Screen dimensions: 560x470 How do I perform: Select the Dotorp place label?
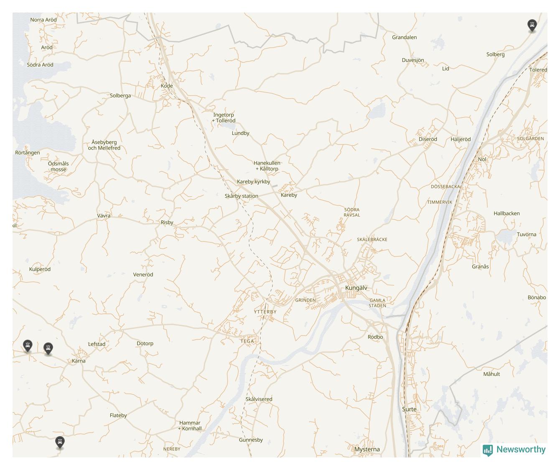click(145, 343)
